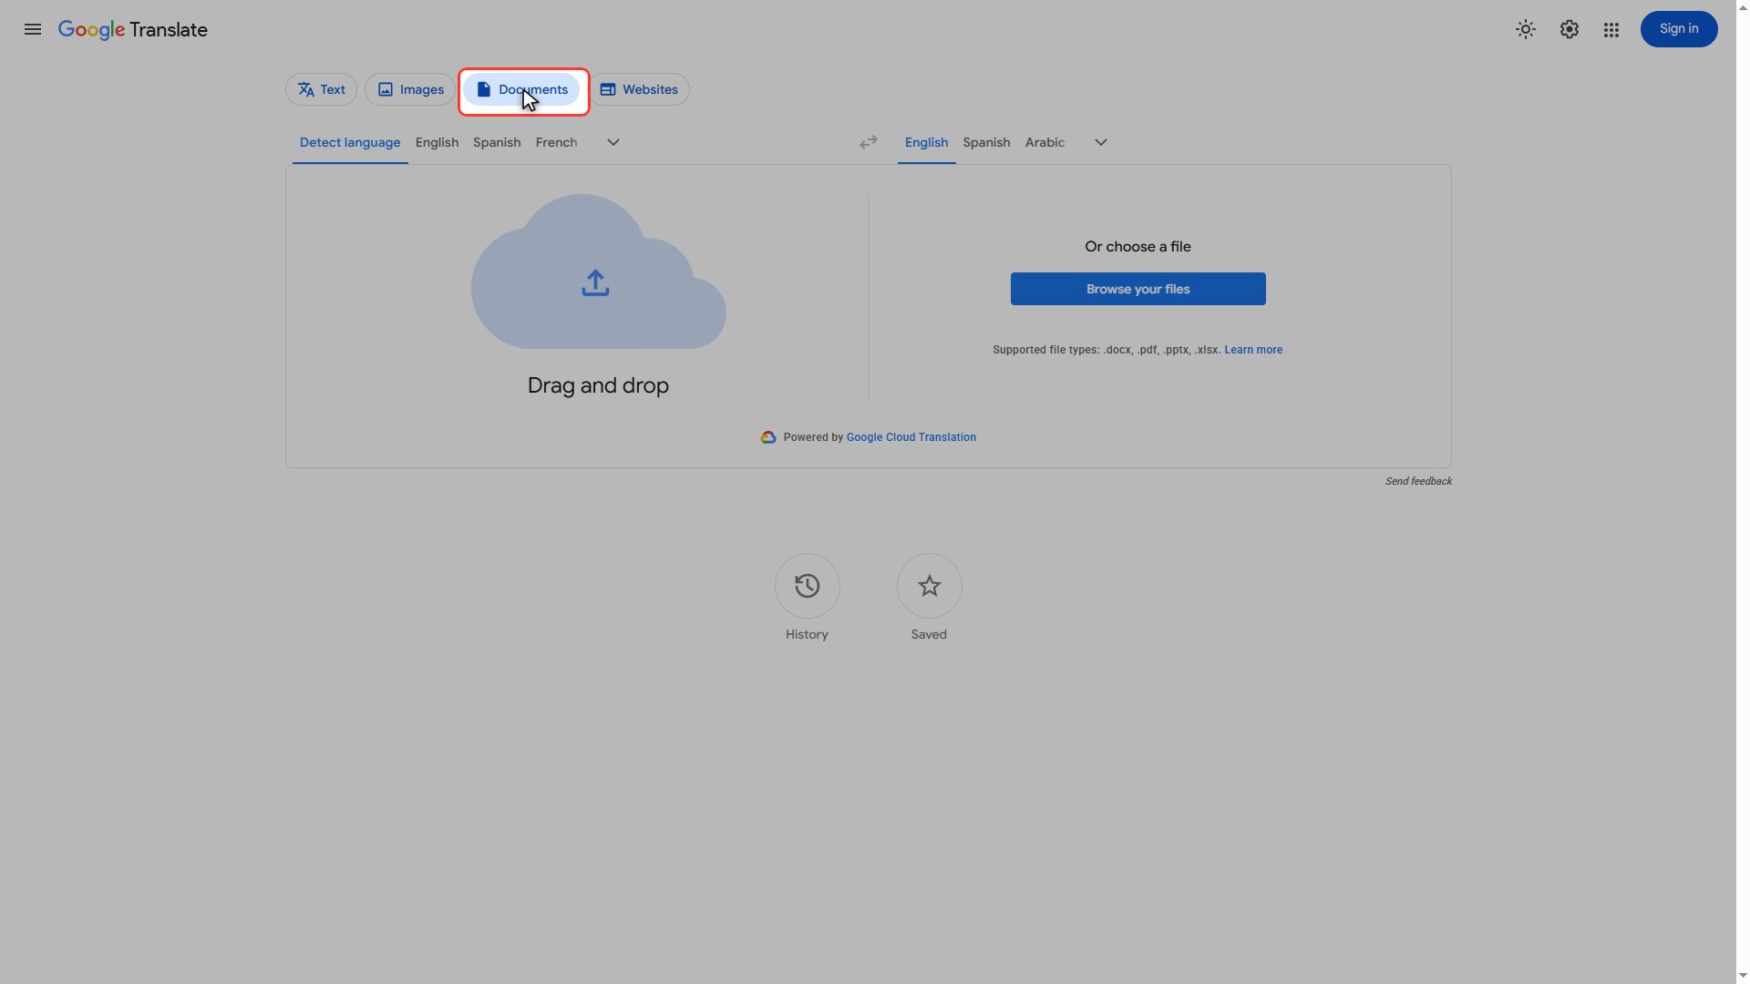This screenshot has width=1750, height=984.
Task: Choose Spanish as target language
Action: click(x=986, y=142)
